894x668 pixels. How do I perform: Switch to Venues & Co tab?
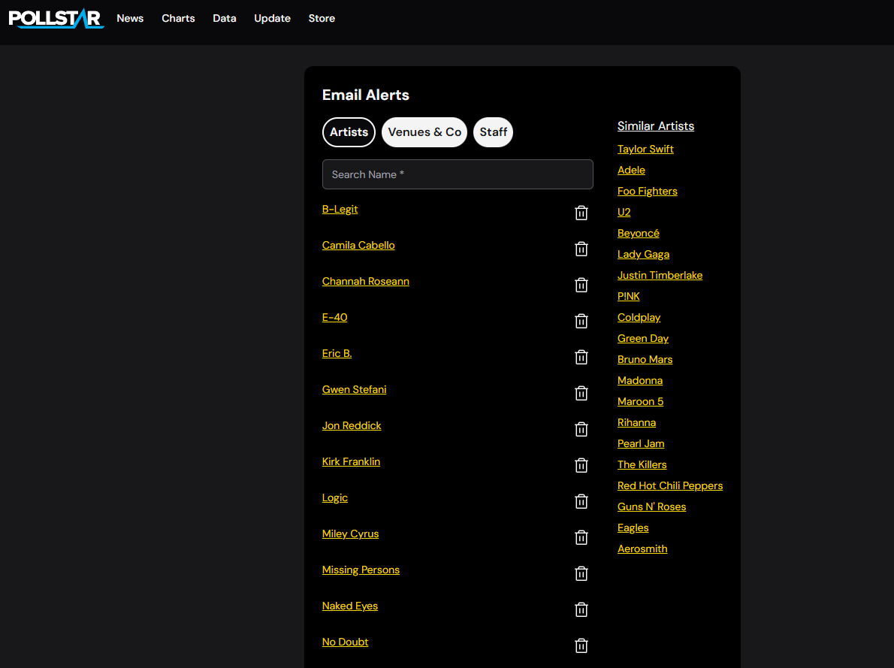(x=424, y=132)
